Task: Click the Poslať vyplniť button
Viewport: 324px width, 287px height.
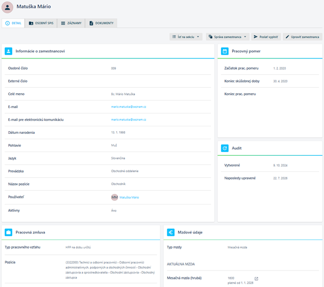Action: pyautogui.click(x=266, y=37)
